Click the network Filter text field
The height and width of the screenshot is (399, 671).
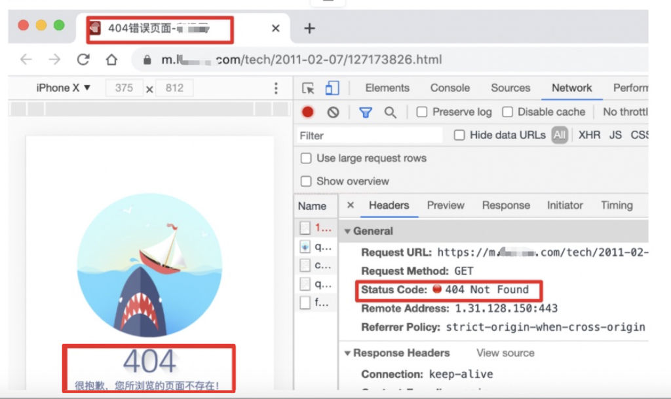click(369, 135)
